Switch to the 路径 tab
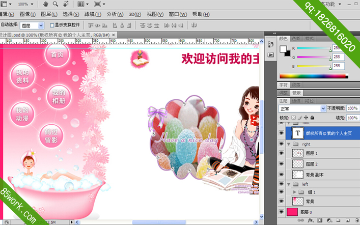 tap(309, 101)
